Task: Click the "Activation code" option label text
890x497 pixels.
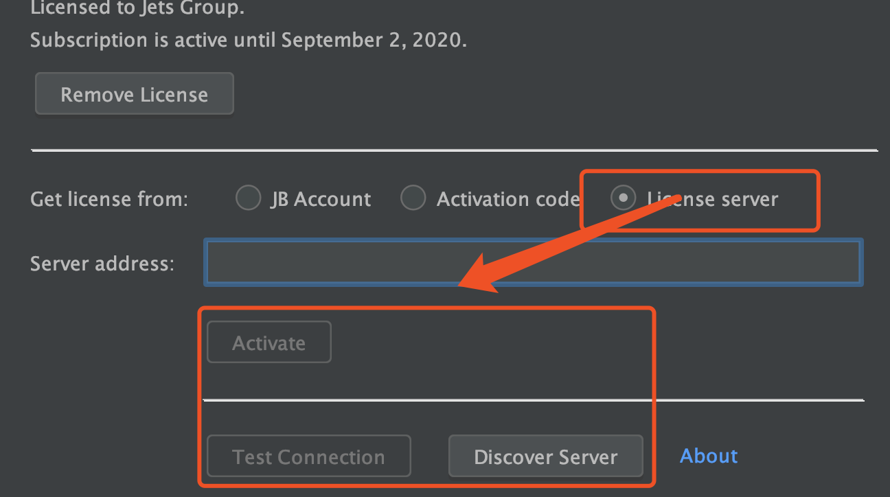Action: pos(508,199)
